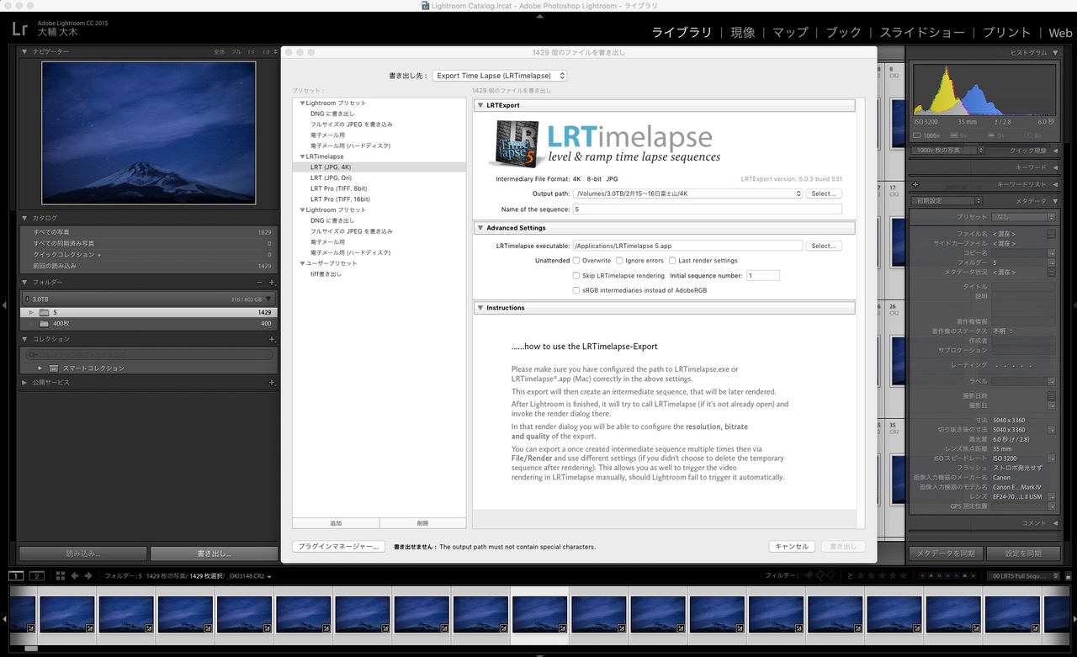Click the folder metadata arrow icon

1051,262
